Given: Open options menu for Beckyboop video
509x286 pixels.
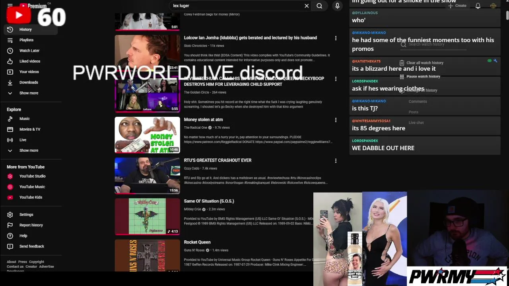Looking at the screenshot, I should (336, 79).
